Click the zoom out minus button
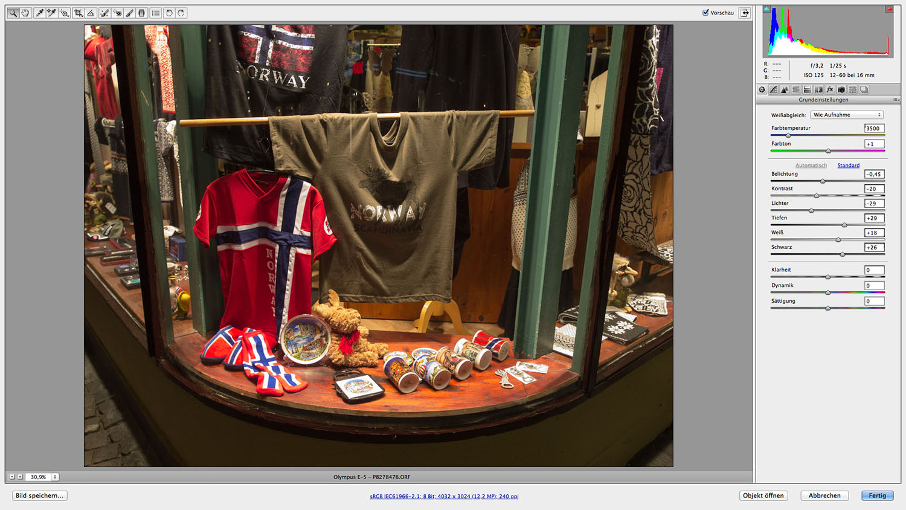This screenshot has height=510, width=906. point(11,477)
